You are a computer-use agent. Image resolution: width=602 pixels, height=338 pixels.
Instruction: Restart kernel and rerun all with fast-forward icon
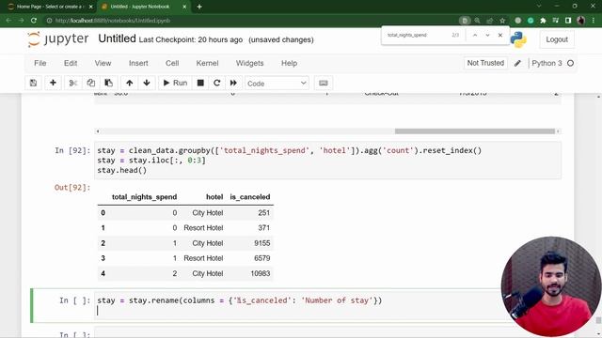coord(233,83)
